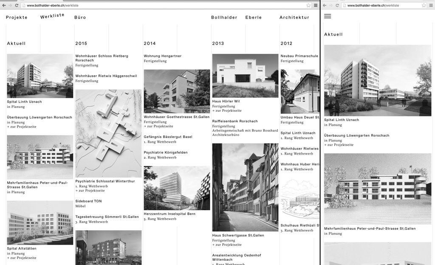Select 'Wohnhäuser Schloss Rietberg Rorschach' entry
This screenshot has height=265, width=435.
coord(102,58)
